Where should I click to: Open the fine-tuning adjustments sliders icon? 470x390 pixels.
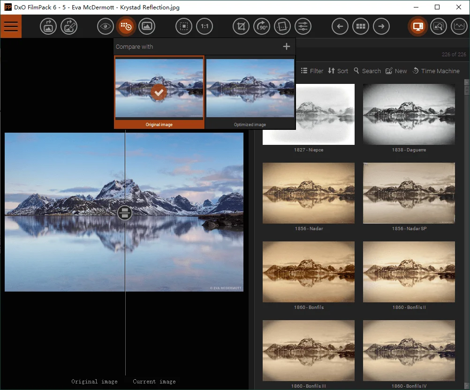(x=303, y=26)
